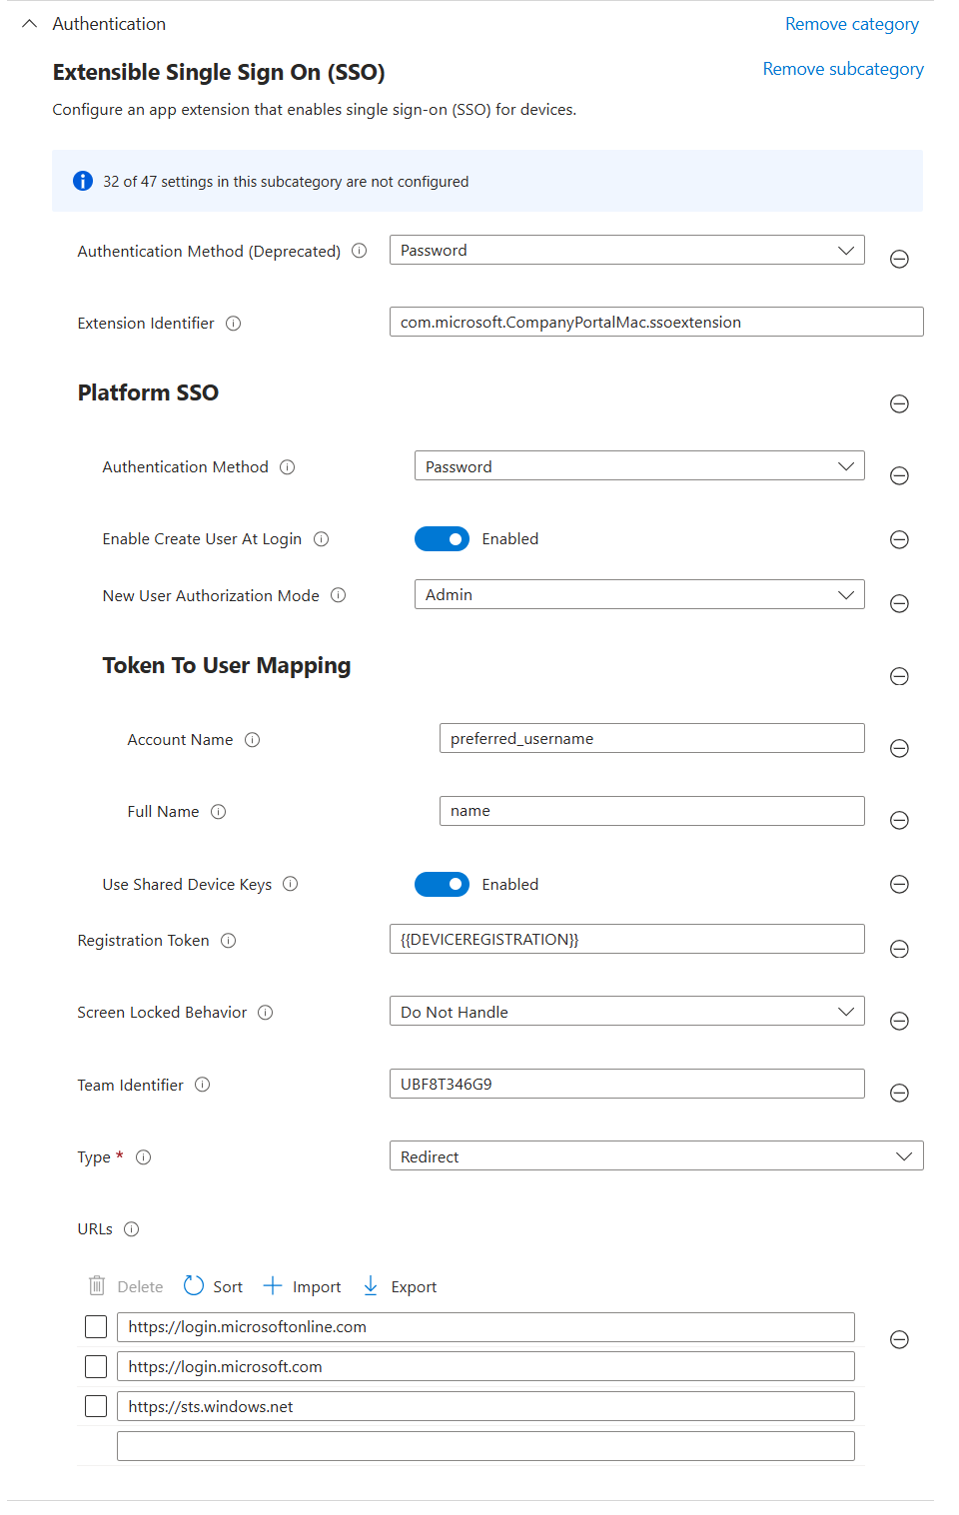Click the info icon beside Extension Identifier
Screen dimensions: 959x1515
click(233, 324)
